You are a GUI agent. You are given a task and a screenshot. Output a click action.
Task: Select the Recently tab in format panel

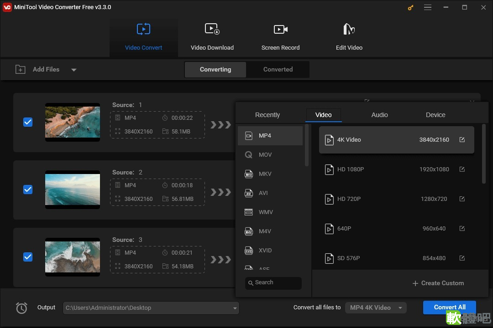267,115
